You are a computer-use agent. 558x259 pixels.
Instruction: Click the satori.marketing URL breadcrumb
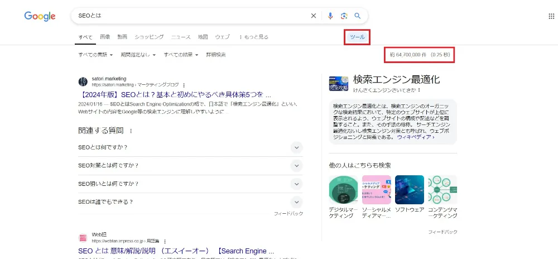(135, 85)
